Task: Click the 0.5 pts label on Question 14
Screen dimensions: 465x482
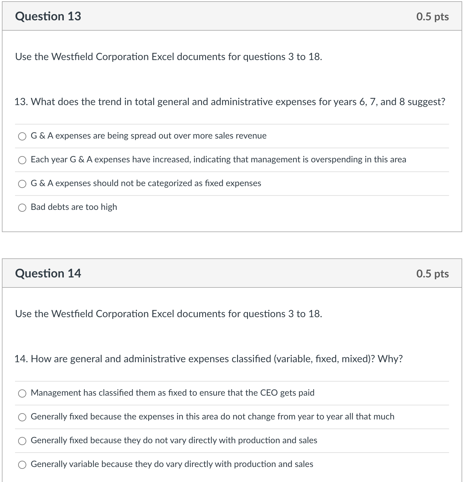Action: click(x=433, y=273)
